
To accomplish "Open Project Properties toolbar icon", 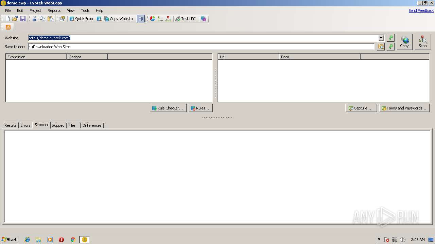I will point(62,19).
